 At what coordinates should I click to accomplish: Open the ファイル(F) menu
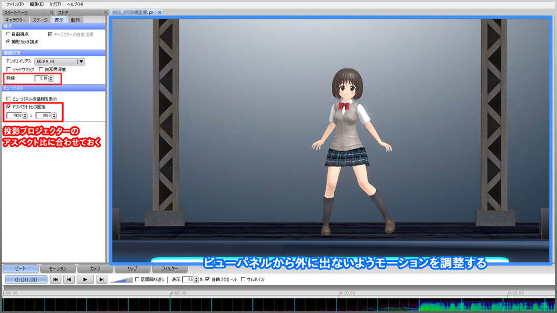click(x=16, y=4)
